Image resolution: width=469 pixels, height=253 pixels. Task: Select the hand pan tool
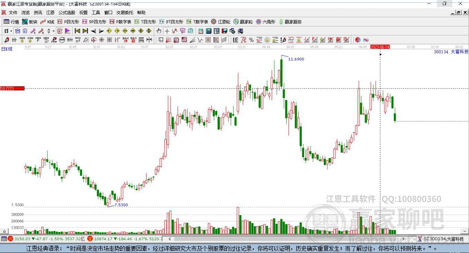[159, 31]
